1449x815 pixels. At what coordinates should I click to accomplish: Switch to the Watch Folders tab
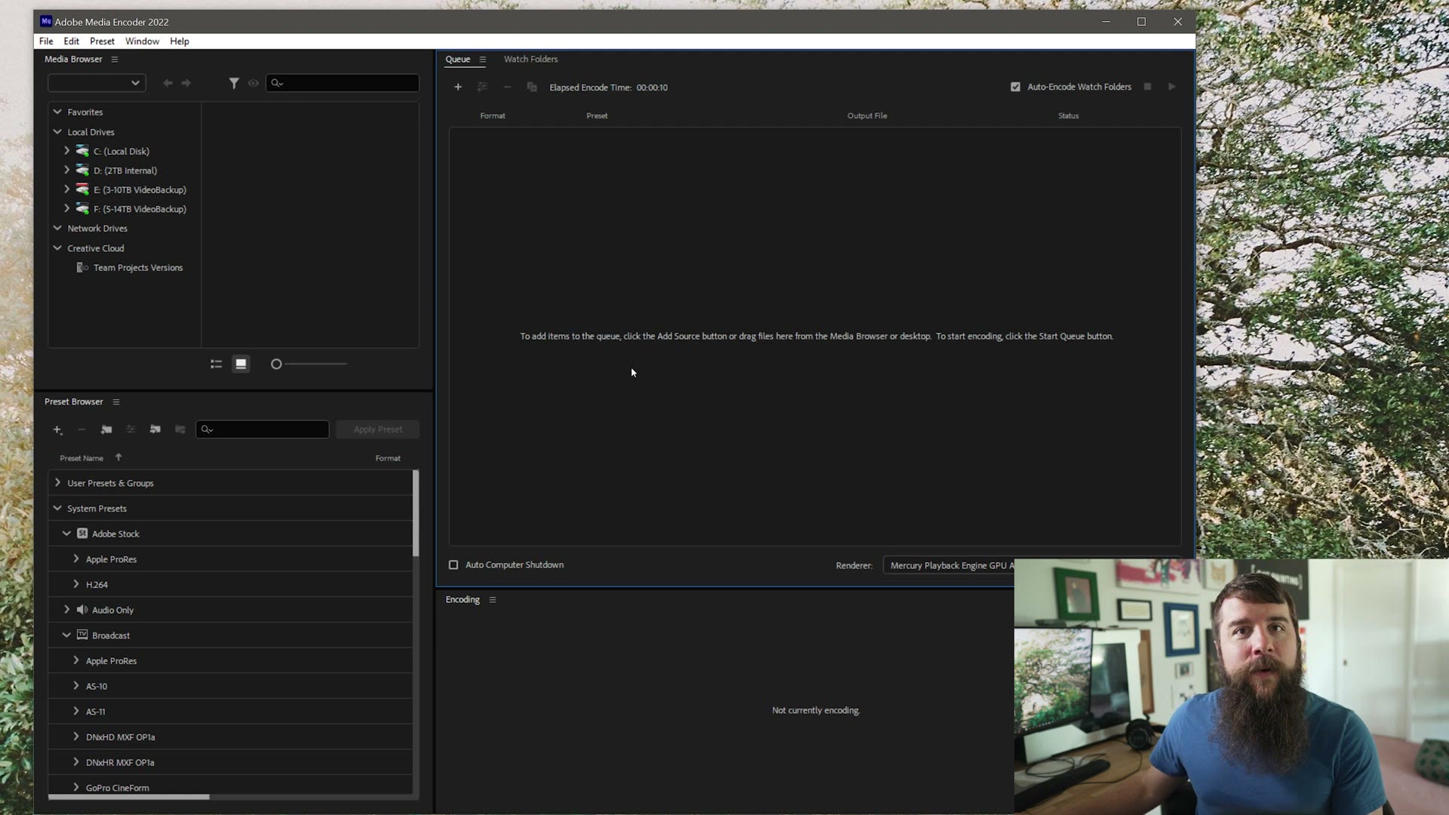click(x=531, y=60)
